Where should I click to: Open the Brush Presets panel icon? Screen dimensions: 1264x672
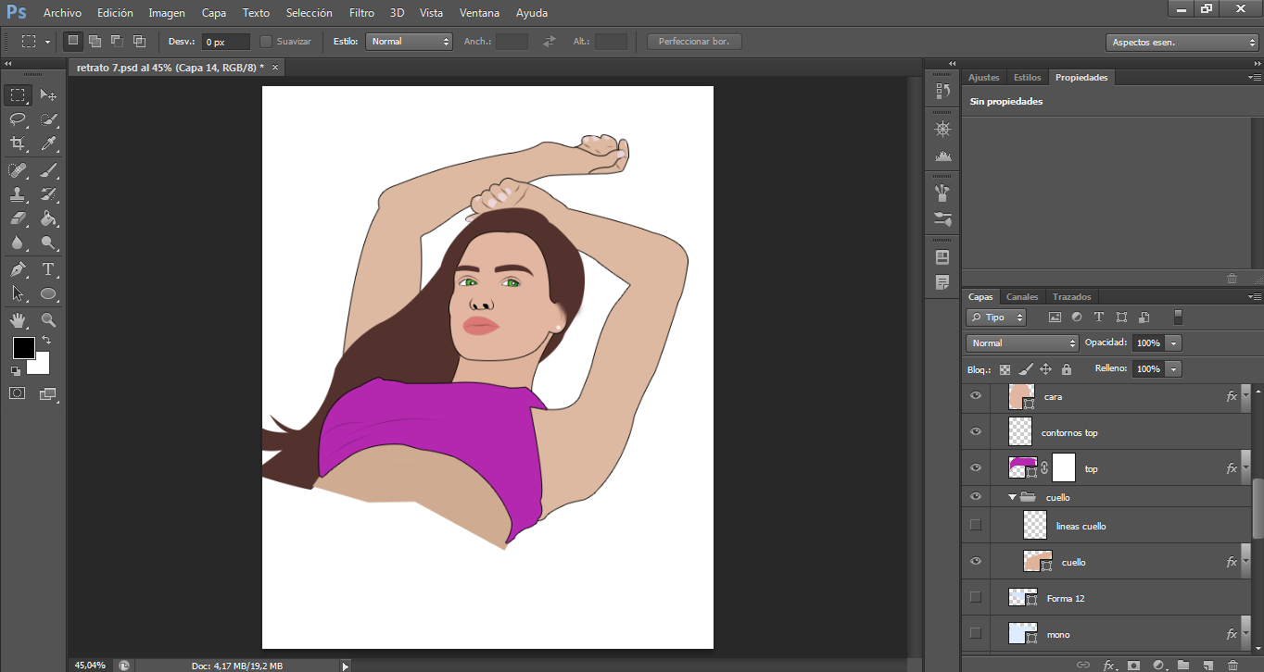(x=942, y=219)
